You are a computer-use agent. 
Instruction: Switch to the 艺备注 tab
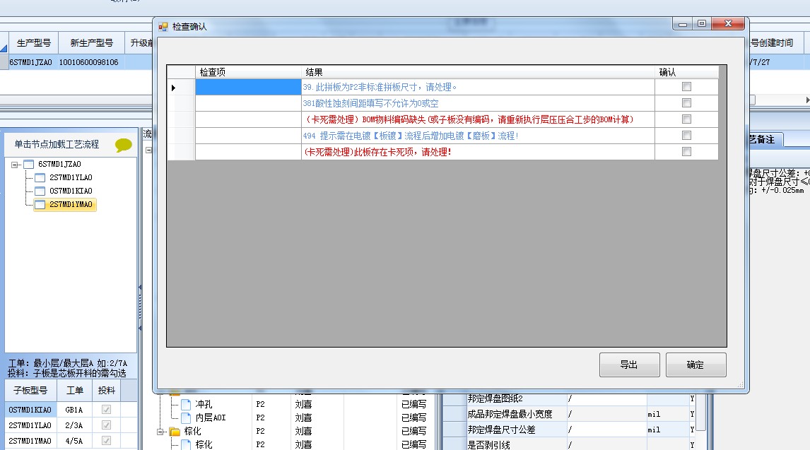pos(765,140)
